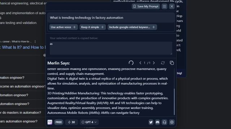Click the 'Digital Twin' response paragraph
This screenshot has width=231, height=129.
click(108, 83)
